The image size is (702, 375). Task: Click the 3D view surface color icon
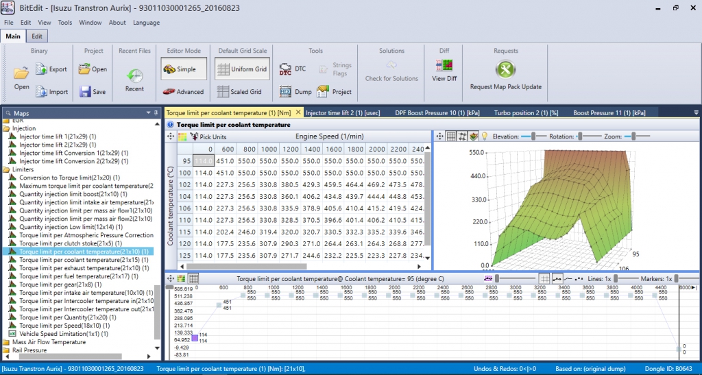[x=473, y=136]
